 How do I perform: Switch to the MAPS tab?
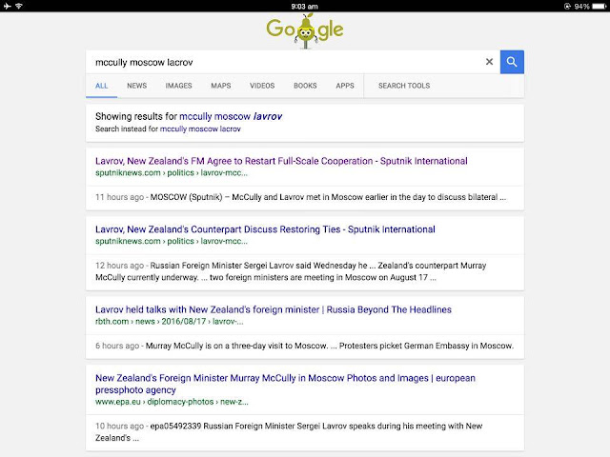coord(221,86)
